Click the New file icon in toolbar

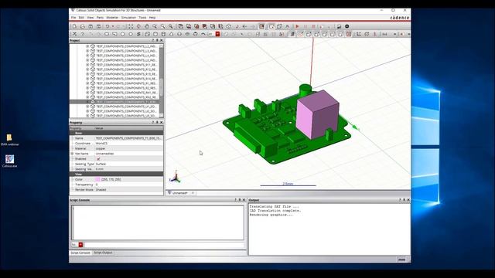[x=74, y=26]
